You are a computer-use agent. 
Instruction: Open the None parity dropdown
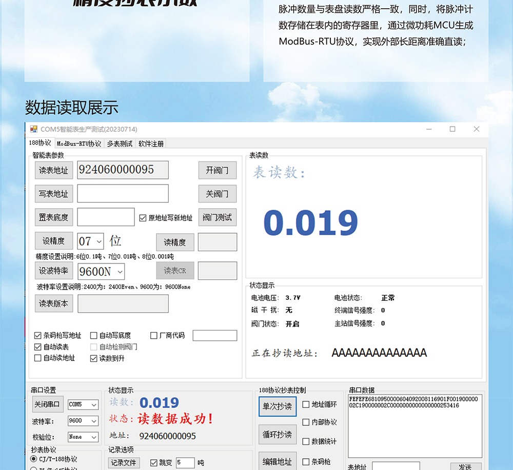(x=83, y=437)
